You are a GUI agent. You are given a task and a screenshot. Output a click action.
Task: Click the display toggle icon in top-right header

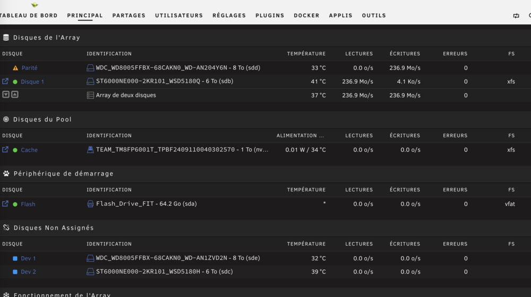(516, 15)
